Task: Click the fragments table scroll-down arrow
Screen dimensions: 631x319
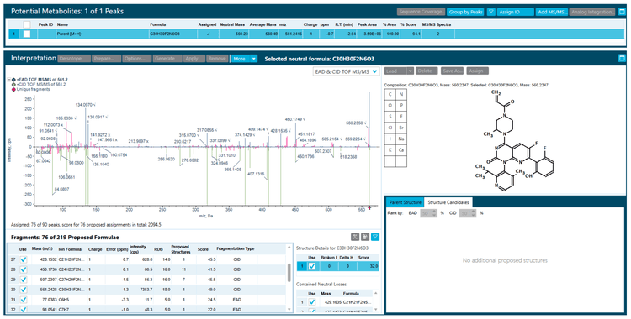Action: pos(289,309)
